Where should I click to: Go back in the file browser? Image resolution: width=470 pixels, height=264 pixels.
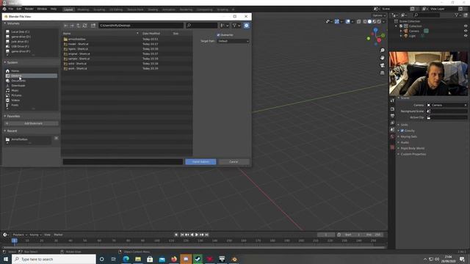click(66, 26)
